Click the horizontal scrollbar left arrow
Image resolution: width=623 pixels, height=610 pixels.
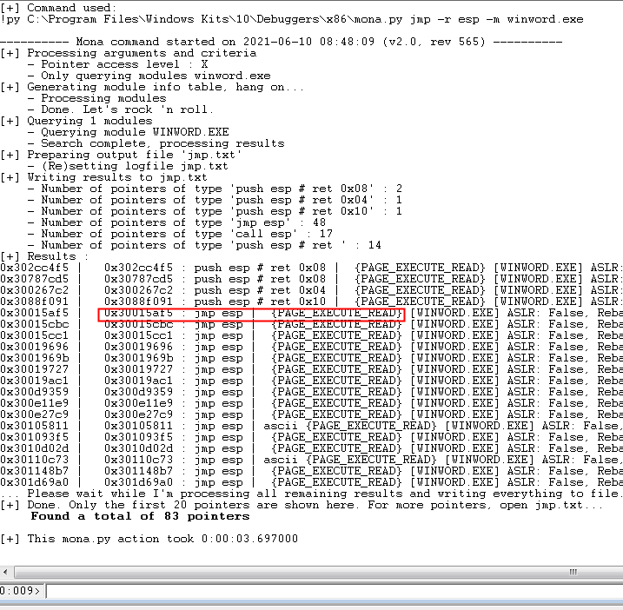[7, 571]
